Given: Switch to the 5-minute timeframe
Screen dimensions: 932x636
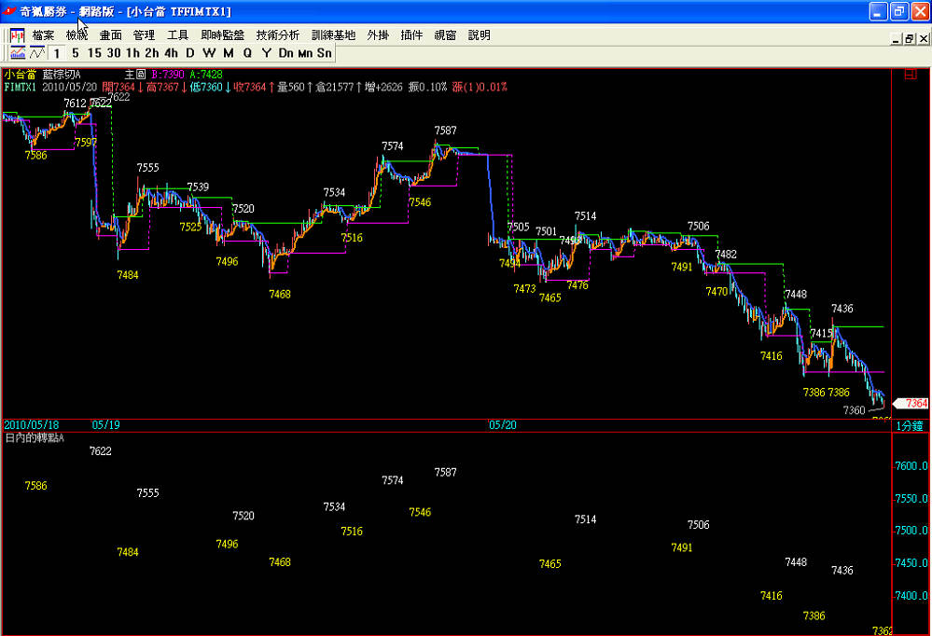Looking at the screenshot, I should point(76,53).
